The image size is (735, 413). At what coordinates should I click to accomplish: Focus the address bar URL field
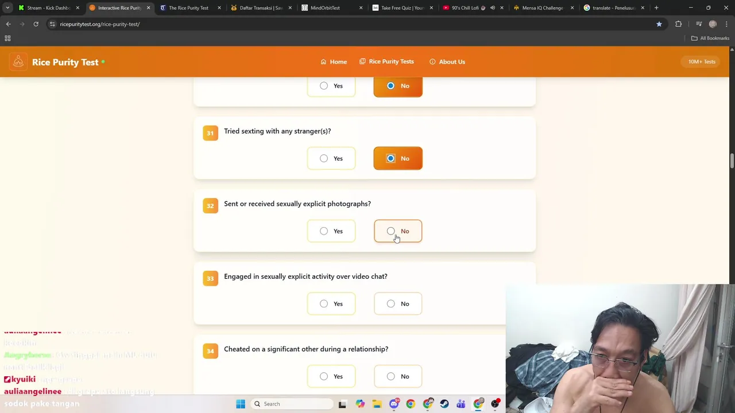[345, 24]
